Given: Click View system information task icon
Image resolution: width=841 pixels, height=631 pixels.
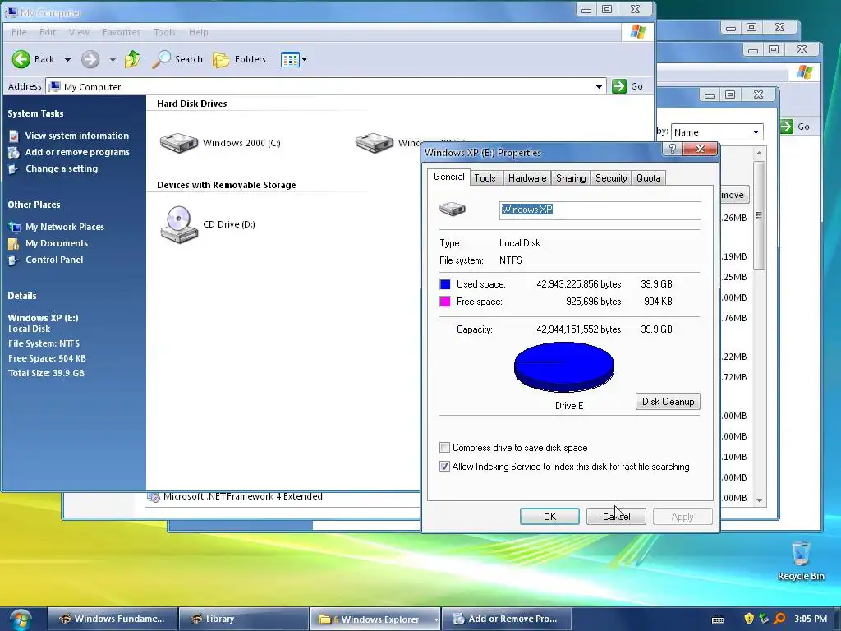Looking at the screenshot, I should (x=14, y=136).
